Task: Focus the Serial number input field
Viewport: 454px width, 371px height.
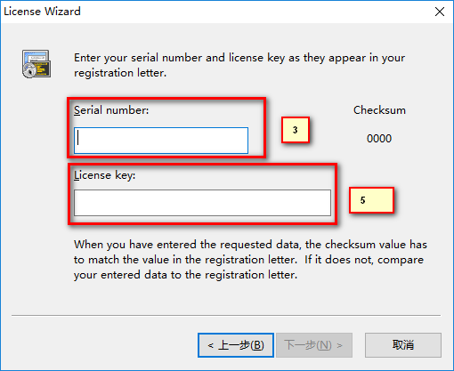Action: click(x=161, y=141)
